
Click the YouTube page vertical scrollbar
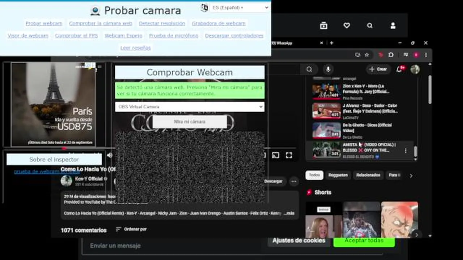(430, 89)
